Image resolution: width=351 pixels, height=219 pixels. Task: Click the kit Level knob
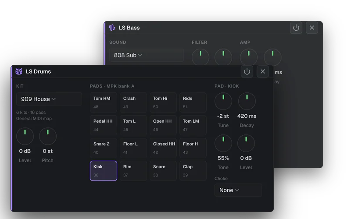point(25,136)
